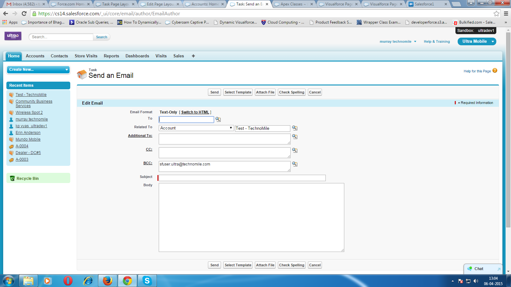The image size is (511, 287).
Task: Open the BCC address lookup icon
Action: click(295, 164)
